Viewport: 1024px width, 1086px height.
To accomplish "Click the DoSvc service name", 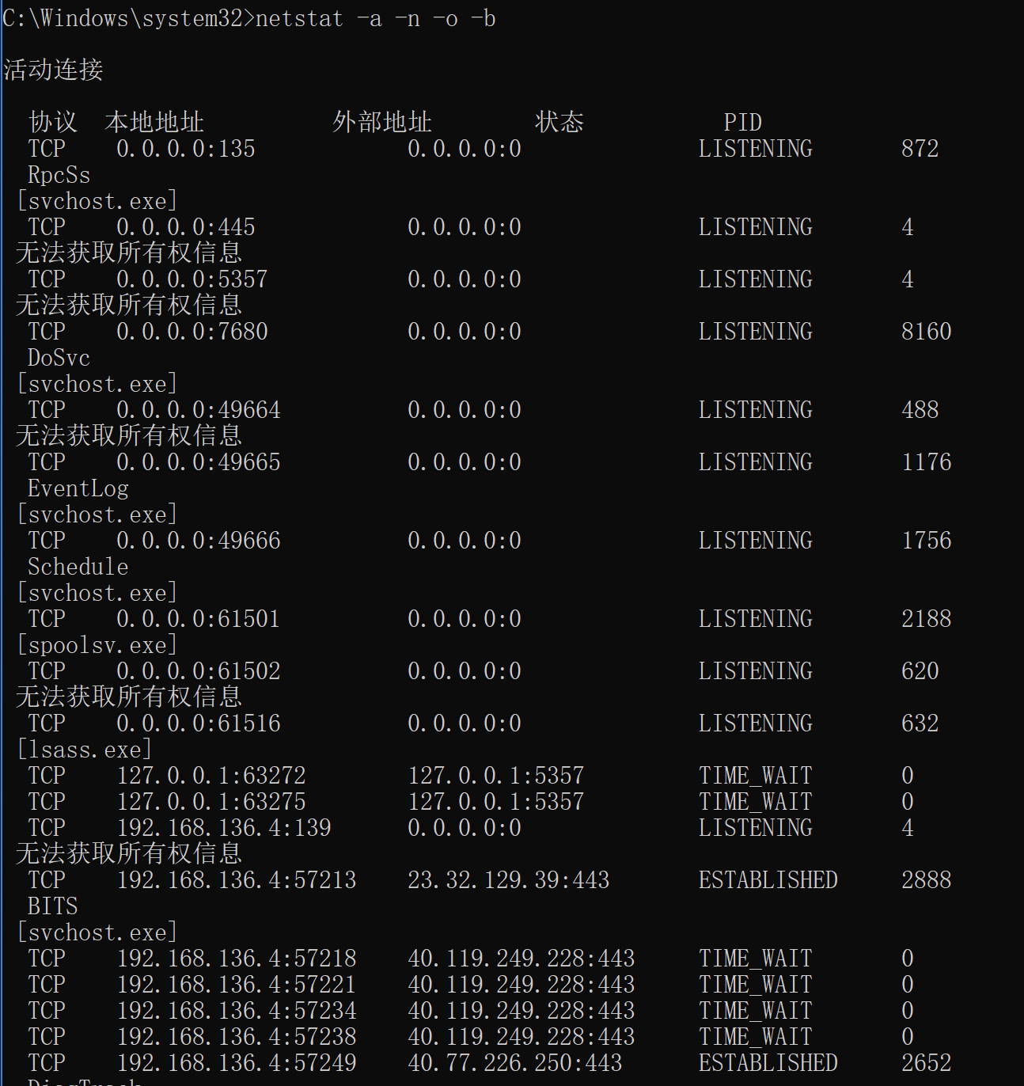I will (59, 358).
